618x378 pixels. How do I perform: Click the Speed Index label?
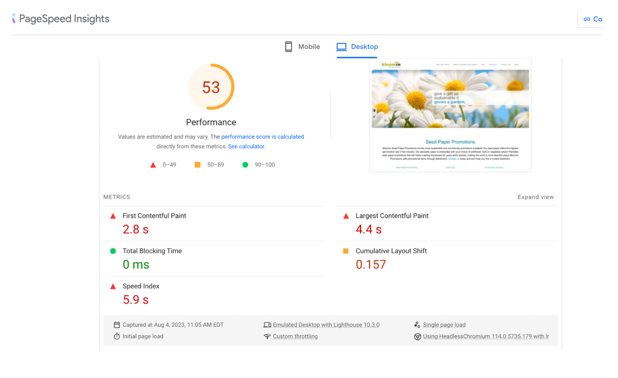coord(141,286)
